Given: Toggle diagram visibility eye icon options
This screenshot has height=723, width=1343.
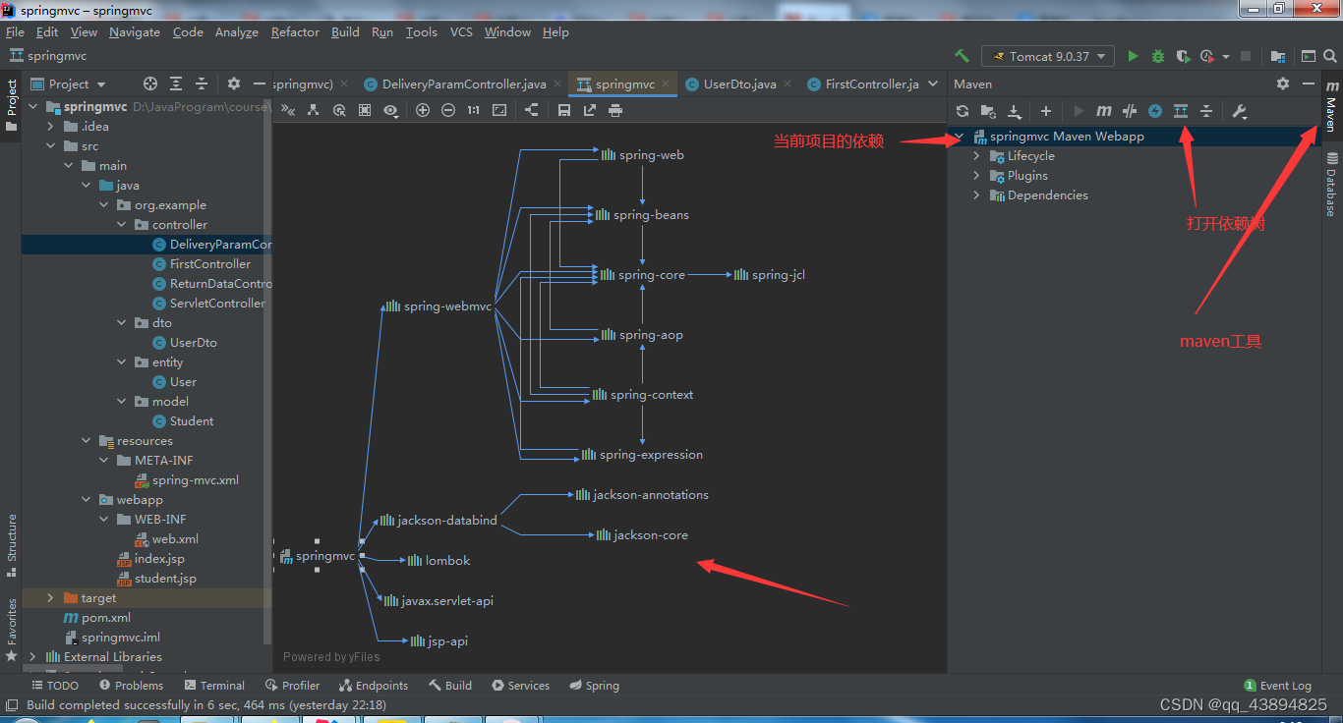Looking at the screenshot, I should pyautogui.click(x=391, y=110).
